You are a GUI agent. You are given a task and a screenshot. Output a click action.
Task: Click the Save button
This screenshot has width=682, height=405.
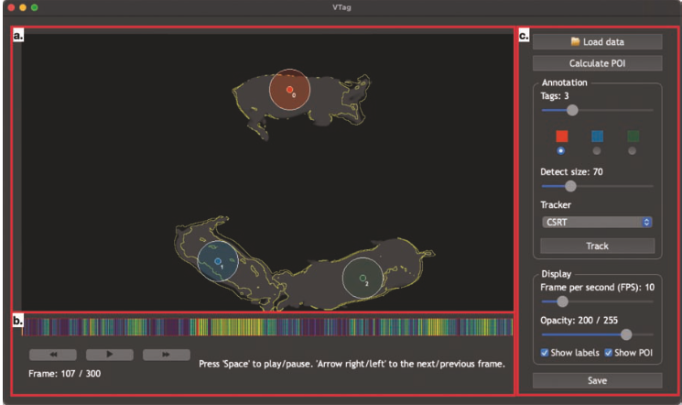[x=597, y=380]
